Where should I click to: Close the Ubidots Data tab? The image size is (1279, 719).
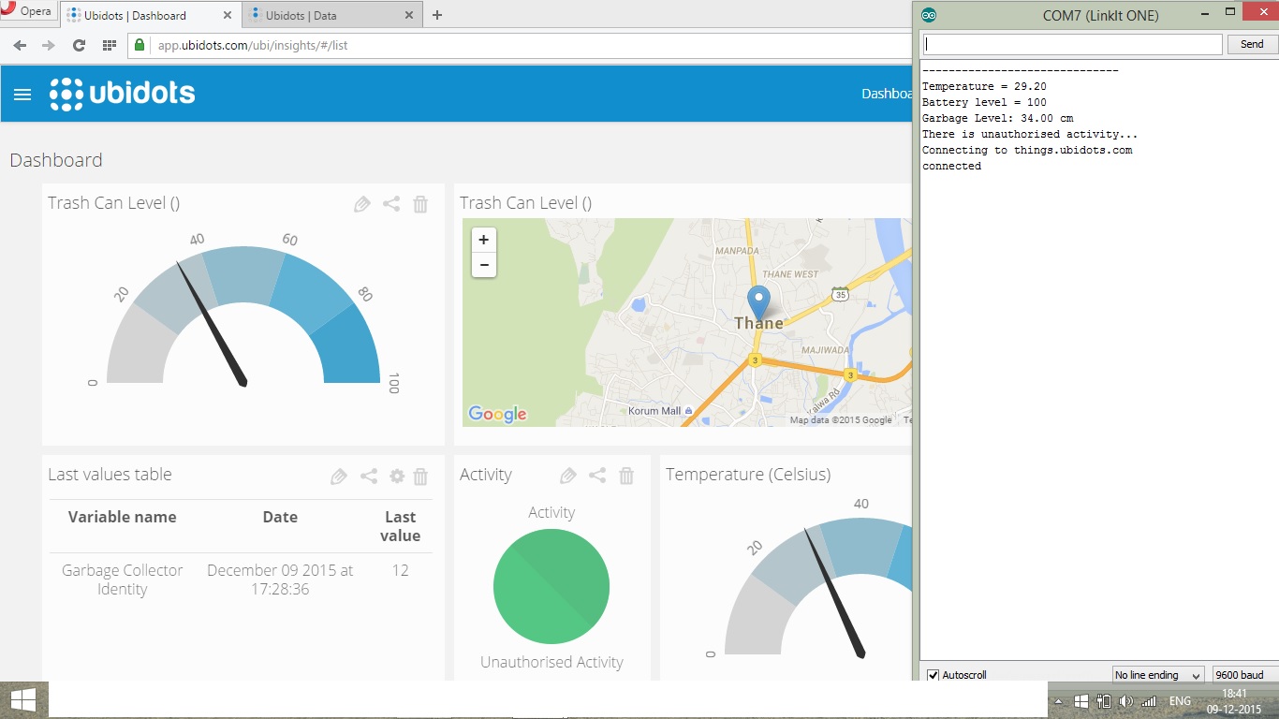coord(409,15)
